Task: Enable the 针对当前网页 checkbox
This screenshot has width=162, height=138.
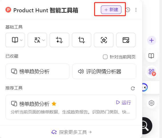Action: tap(105, 57)
